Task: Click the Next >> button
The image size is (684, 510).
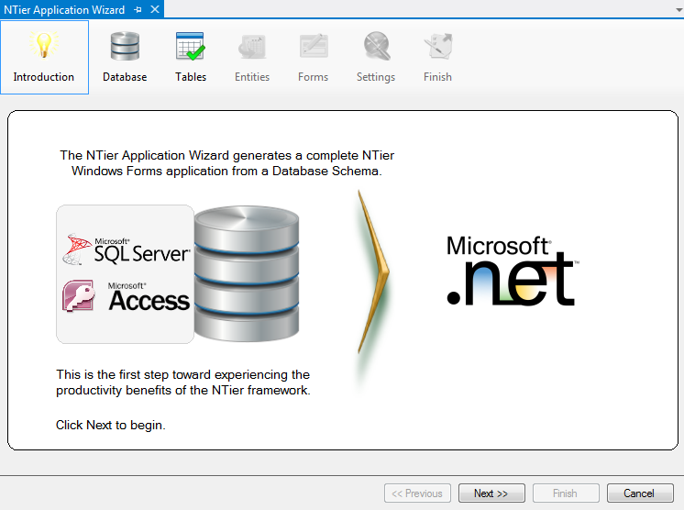Action: pyautogui.click(x=491, y=493)
